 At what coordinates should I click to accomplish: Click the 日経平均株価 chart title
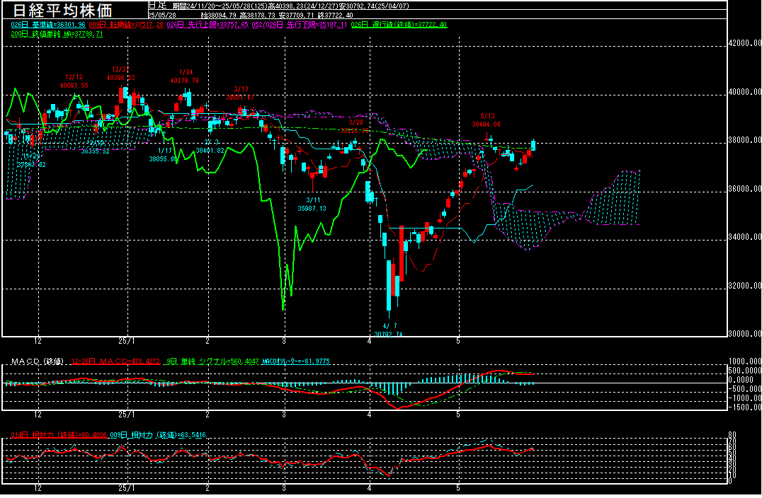(63, 10)
